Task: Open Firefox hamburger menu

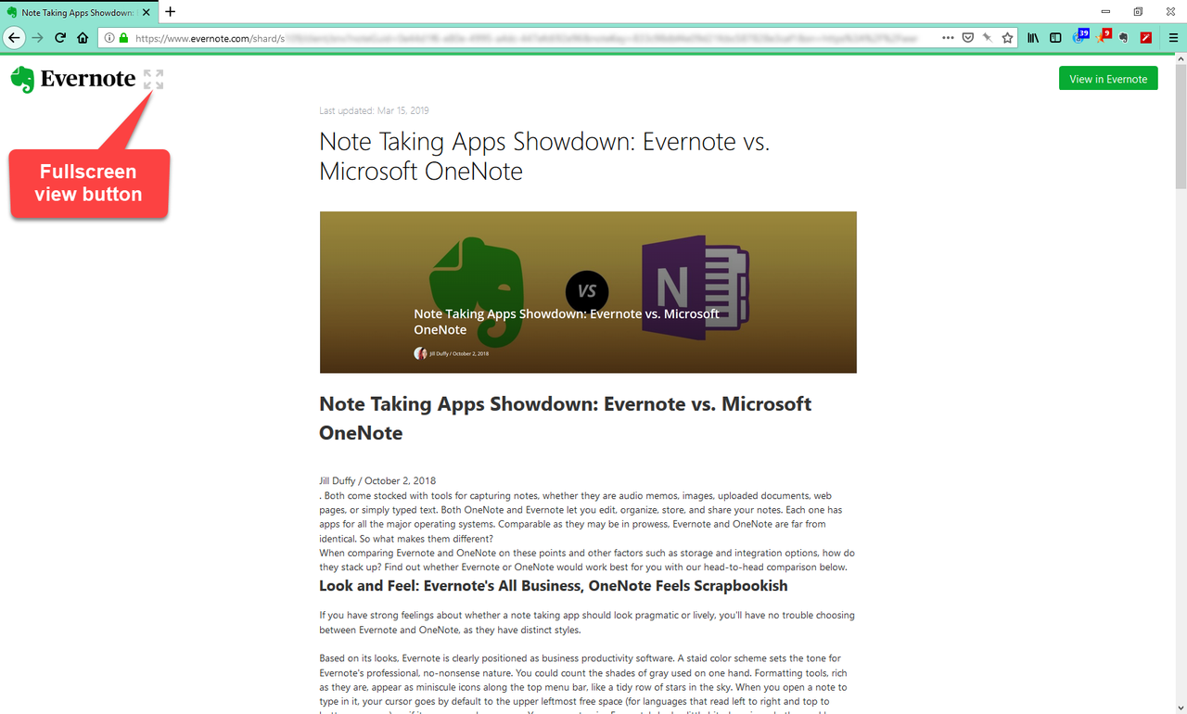Action: 1173,38
